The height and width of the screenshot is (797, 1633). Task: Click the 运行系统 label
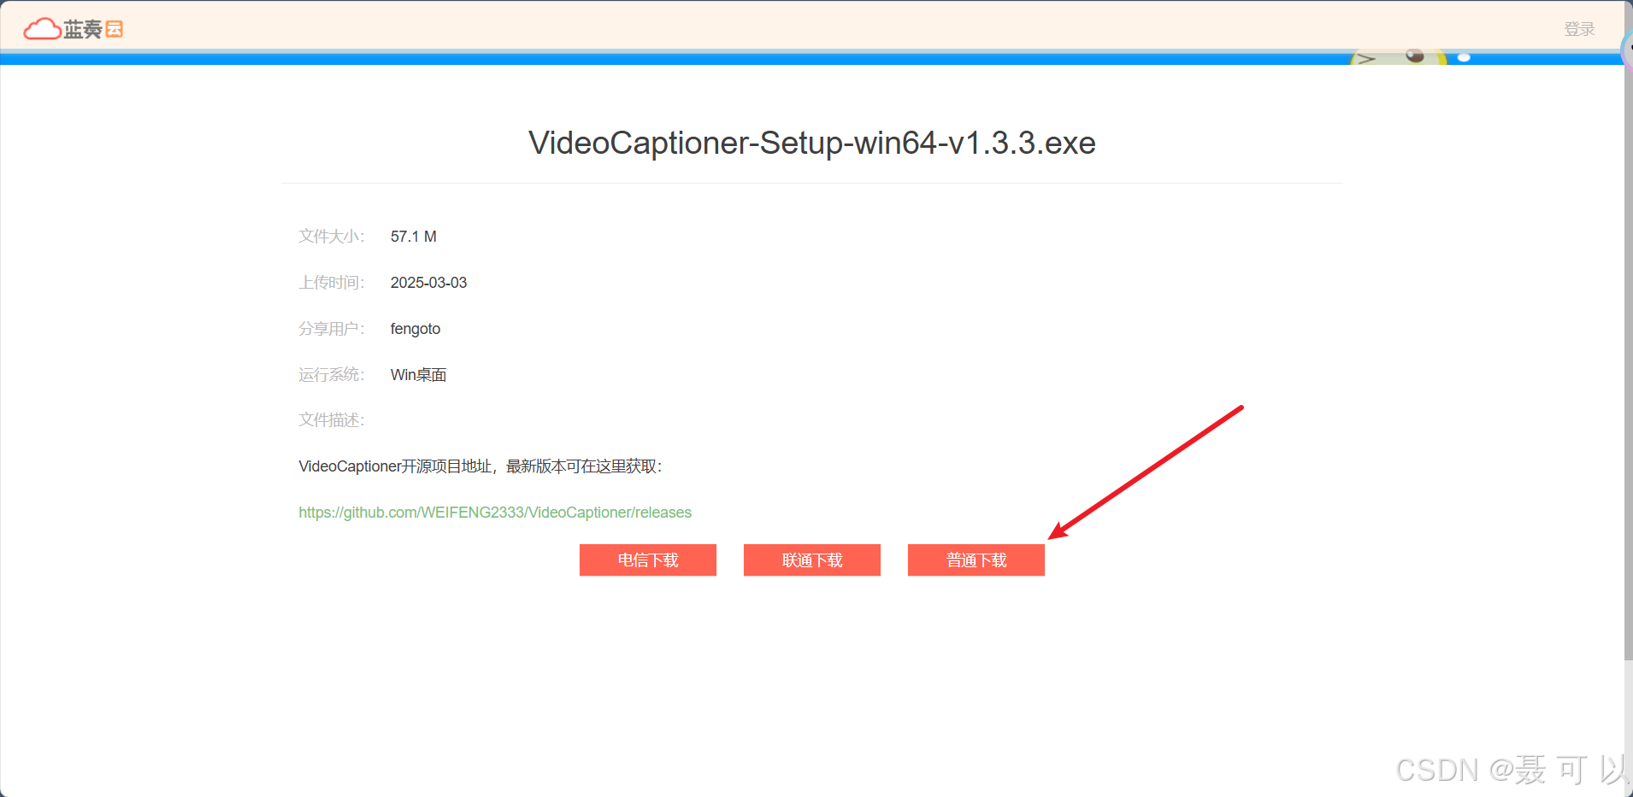click(332, 375)
